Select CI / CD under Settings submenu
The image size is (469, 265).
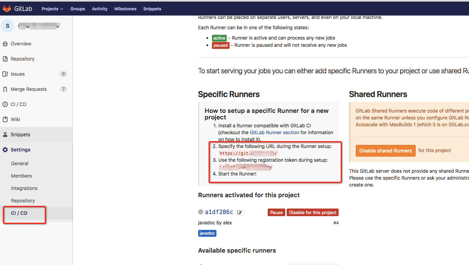19,213
